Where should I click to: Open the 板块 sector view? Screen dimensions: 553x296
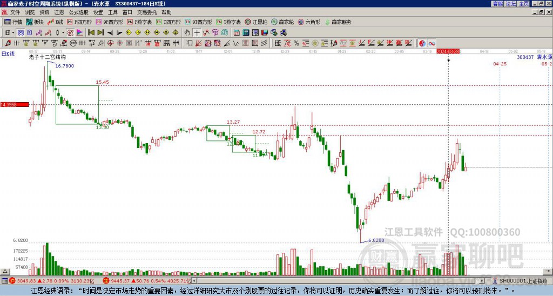pyautogui.click(x=35, y=22)
